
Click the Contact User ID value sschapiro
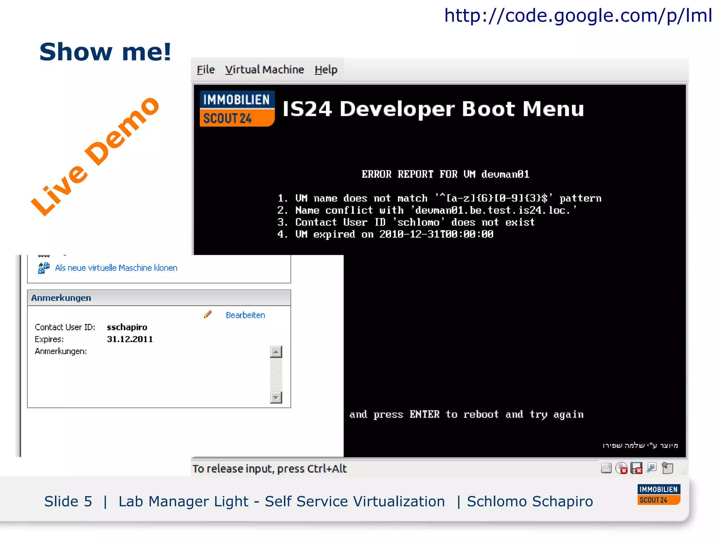click(x=127, y=327)
